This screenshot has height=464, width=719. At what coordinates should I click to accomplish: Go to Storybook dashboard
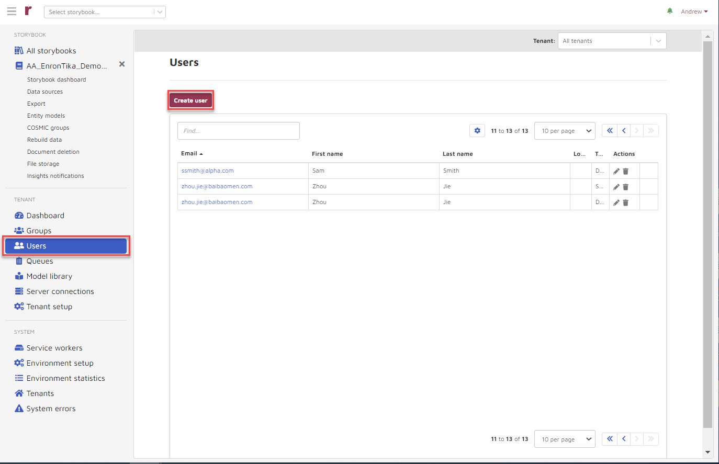click(57, 80)
